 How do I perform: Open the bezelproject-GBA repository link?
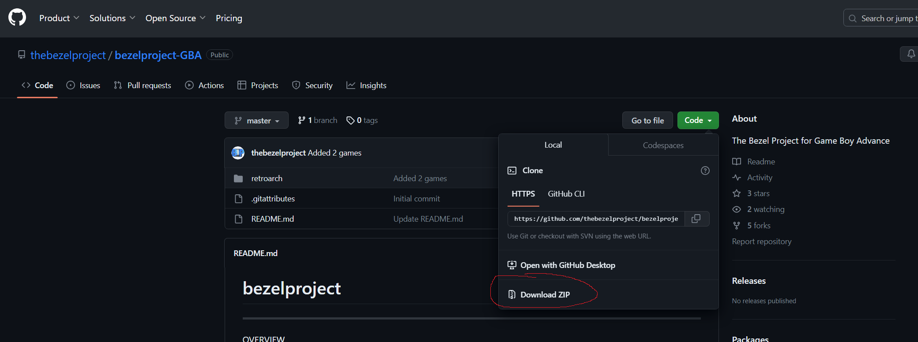point(158,55)
